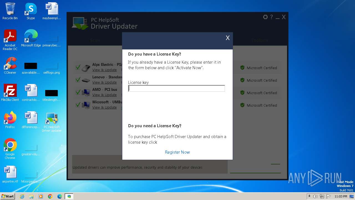Close the License Key dialog
This screenshot has width=355, height=200.
click(x=228, y=38)
